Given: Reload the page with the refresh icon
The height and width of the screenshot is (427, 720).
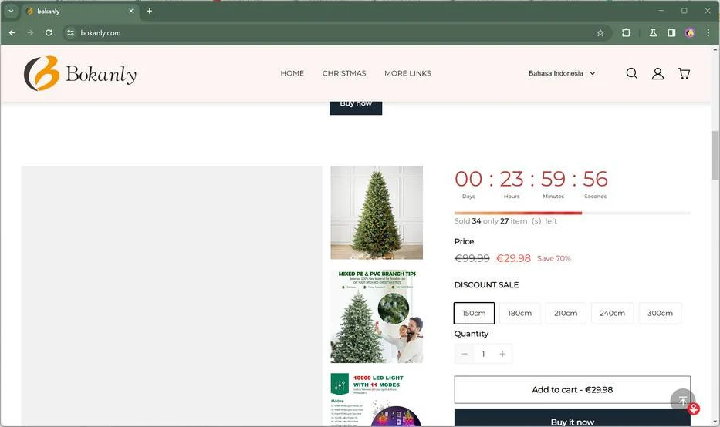Looking at the screenshot, I should coord(49,33).
